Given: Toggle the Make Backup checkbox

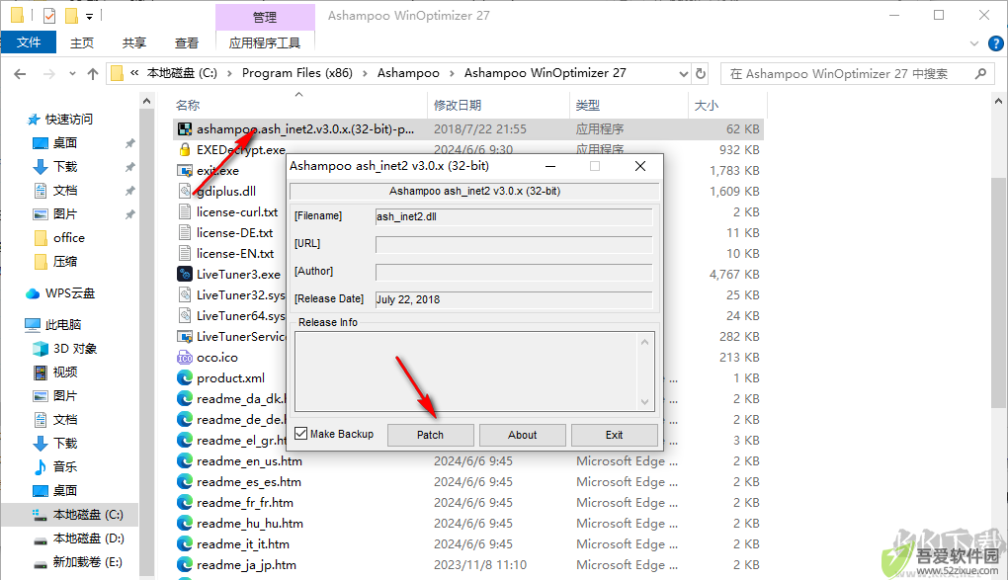Looking at the screenshot, I should (x=300, y=434).
